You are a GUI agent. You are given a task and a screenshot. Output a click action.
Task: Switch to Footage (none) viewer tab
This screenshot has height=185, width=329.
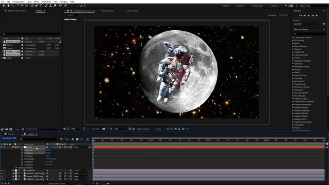[107, 11]
